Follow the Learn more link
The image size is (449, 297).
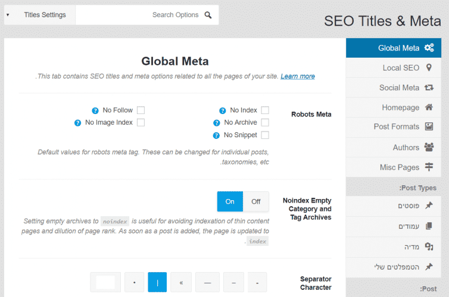(298, 76)
